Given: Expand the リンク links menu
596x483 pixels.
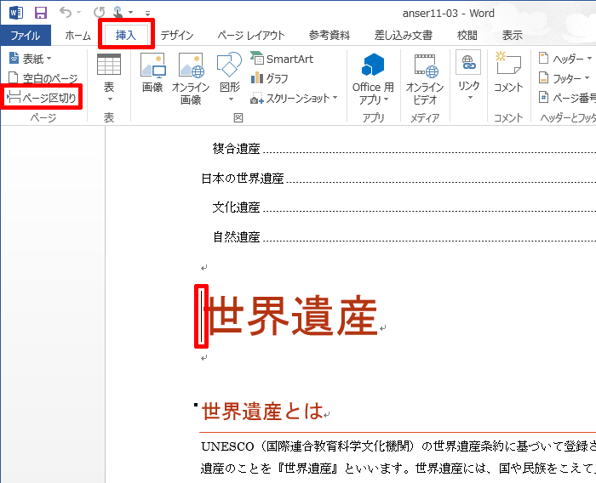Looking at the screenshot, I should click(468, 76).
